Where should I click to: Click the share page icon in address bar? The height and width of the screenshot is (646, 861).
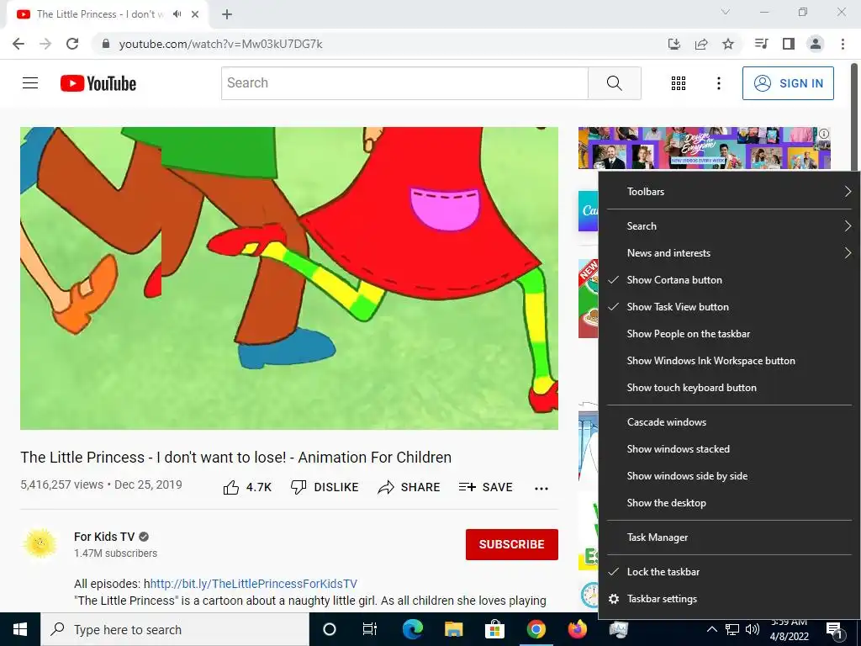pos(701,44)
